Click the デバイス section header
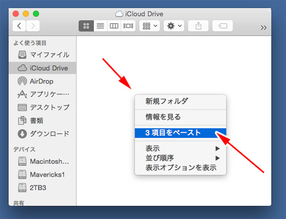The width and height of the screenshot is (286, 219). click(x=24, y=149)
